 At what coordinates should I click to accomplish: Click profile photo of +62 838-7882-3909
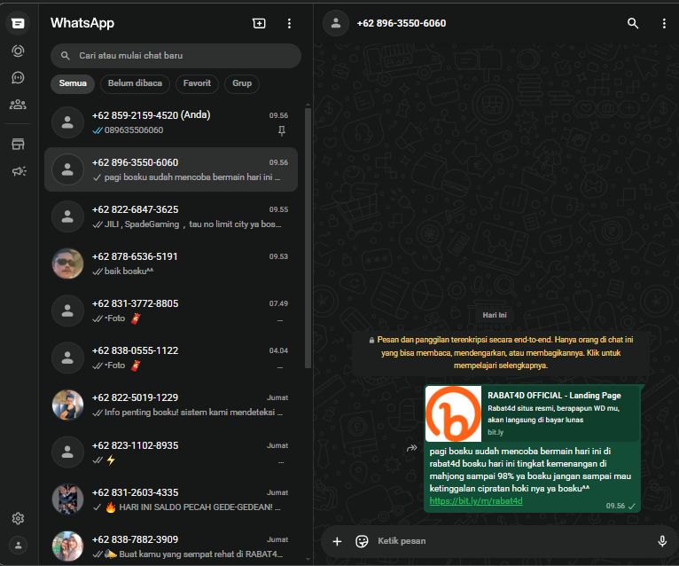[67, 546]
